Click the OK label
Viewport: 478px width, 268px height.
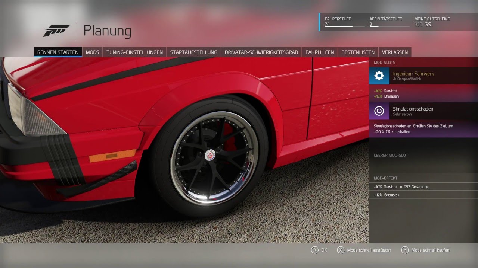pos(324,250)
